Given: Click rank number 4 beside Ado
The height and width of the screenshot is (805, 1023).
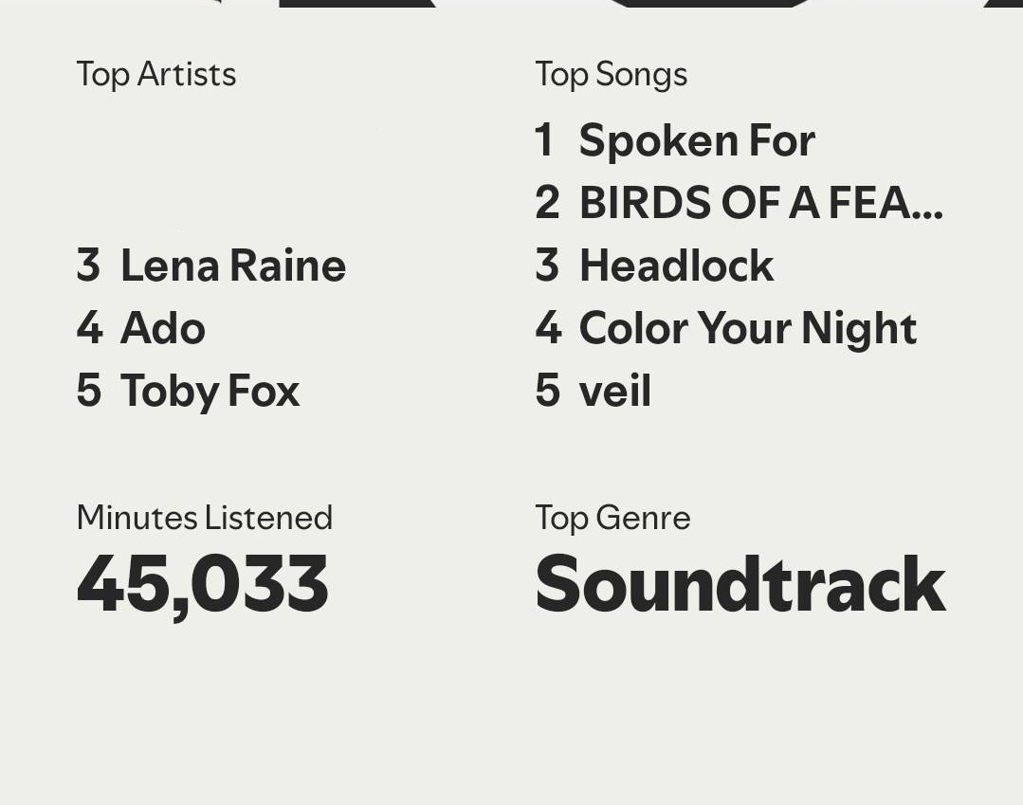Looking at the screenshot, I should tap(89, 328).
